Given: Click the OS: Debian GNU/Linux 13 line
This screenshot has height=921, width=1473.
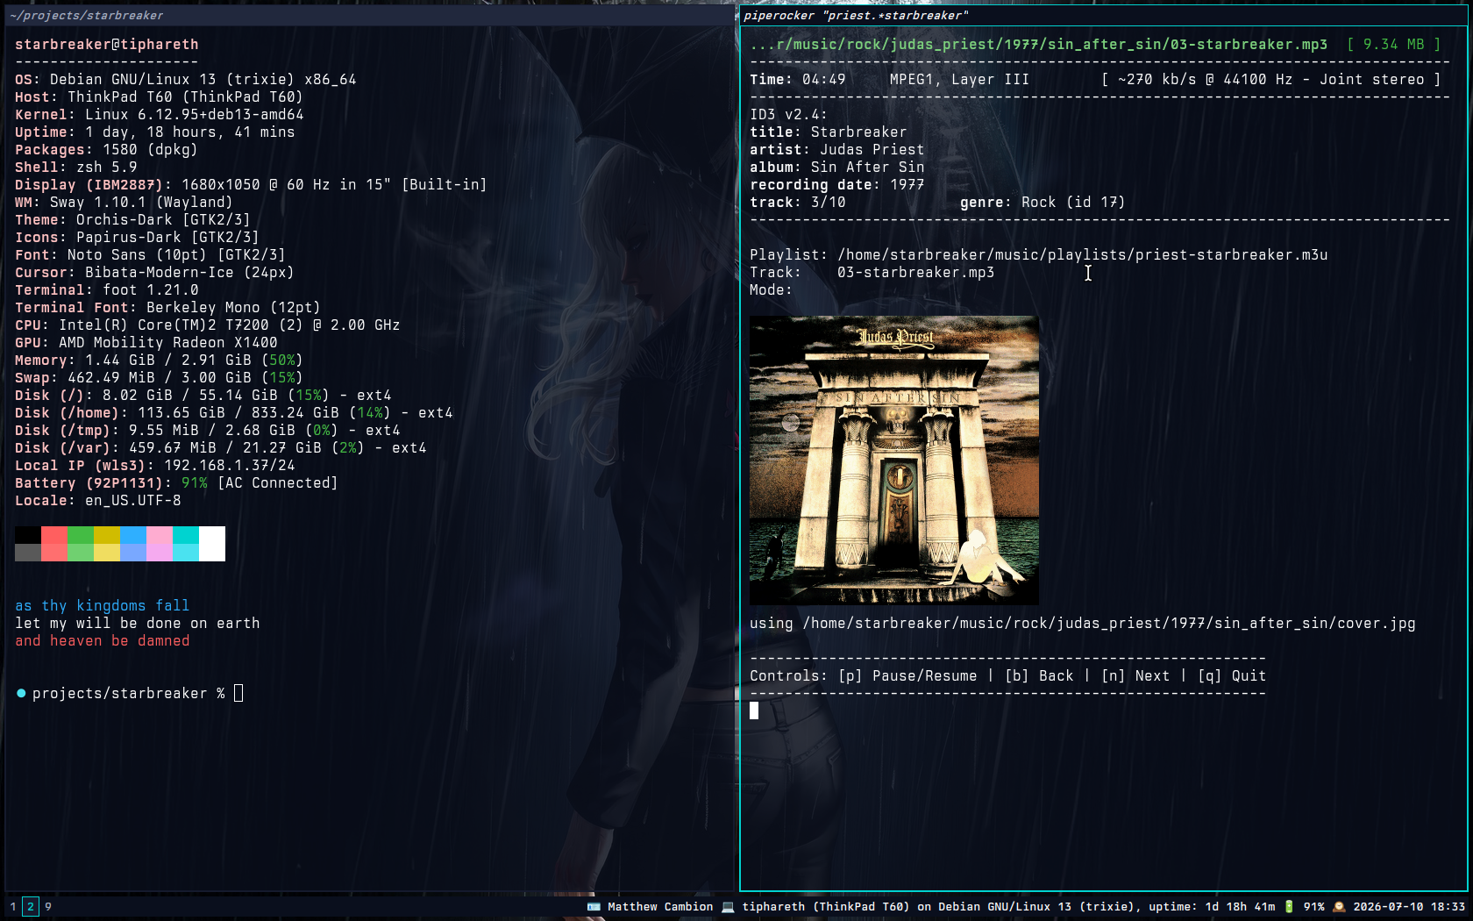Looking at the screenshot, I should [x=186, y=79].
